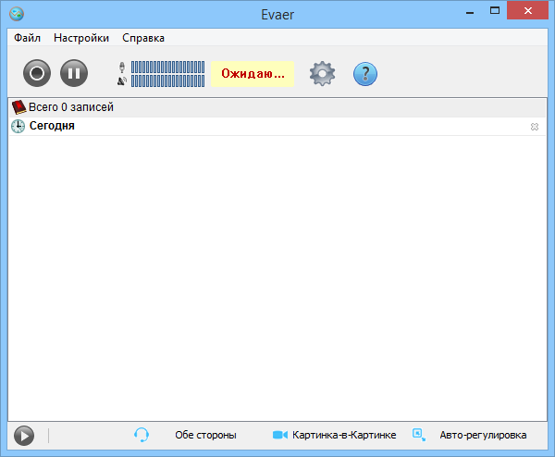555x457 pixels.
Task: Click the headset icon in bottom bar
Action: tap(142, 435)
